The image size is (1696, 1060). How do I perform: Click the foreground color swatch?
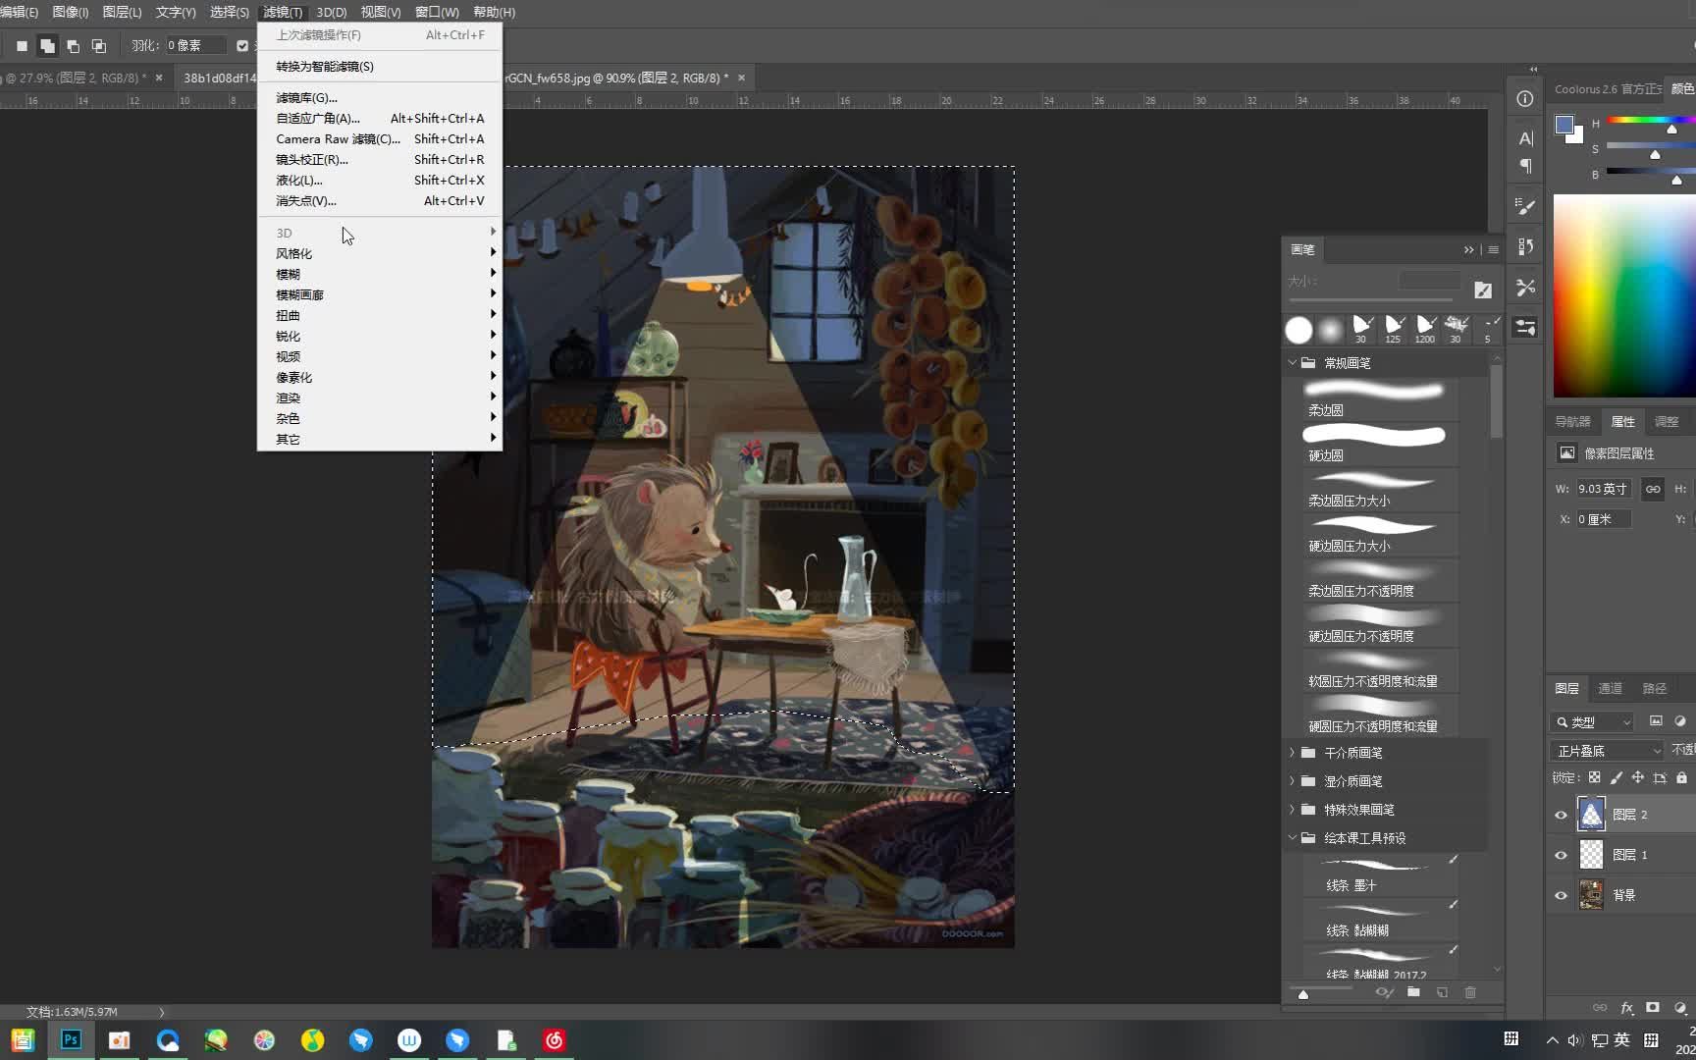coord(1564,126)
